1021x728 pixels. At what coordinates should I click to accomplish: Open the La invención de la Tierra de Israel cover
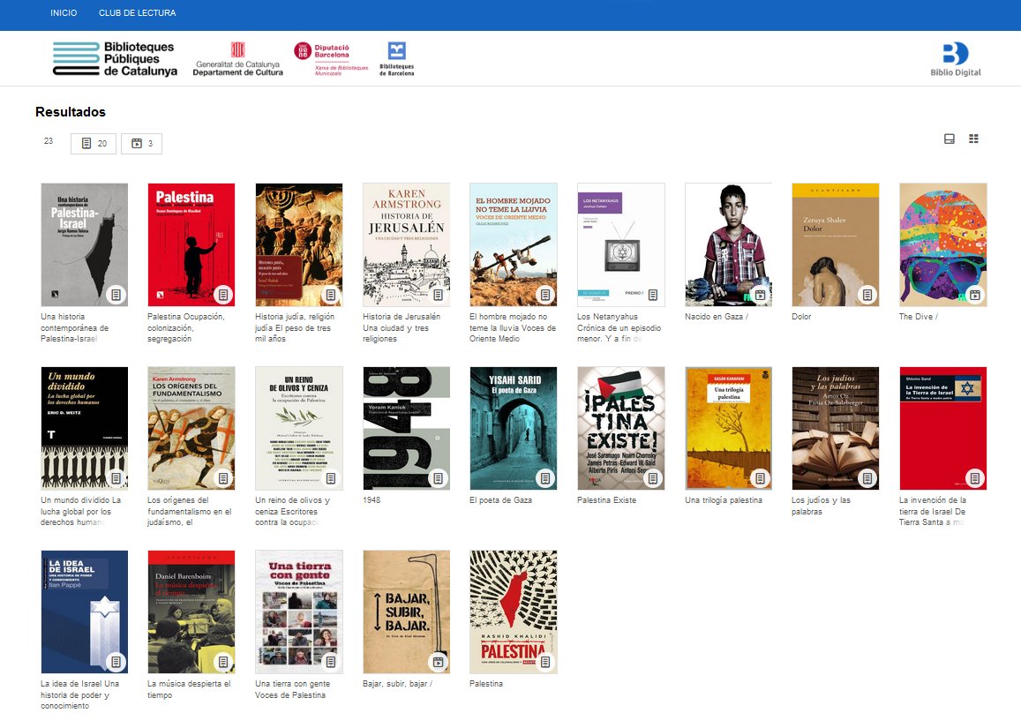tap(942, 429)
